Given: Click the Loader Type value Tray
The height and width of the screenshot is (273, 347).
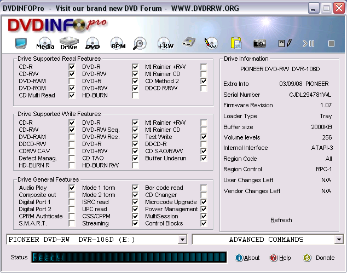Looking at the screenshot, I should click(x=326, y=116).
